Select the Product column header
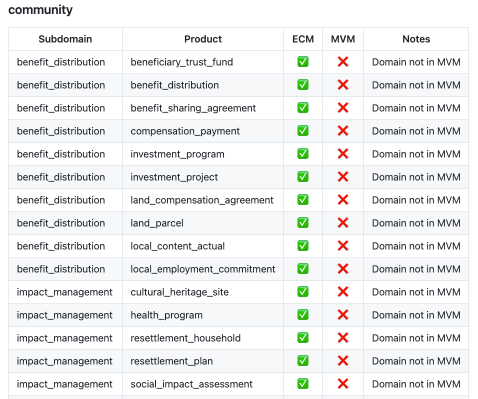 [x=203, y=39]
